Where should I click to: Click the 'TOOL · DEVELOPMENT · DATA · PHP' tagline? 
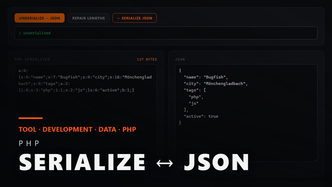click(77, 129)
